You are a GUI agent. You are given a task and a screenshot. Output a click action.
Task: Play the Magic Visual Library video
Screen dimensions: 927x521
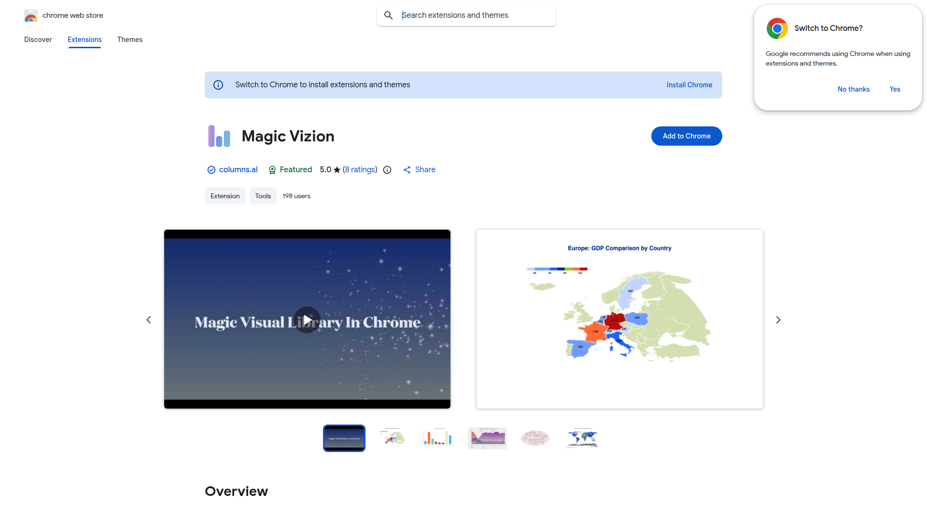click(307, 320)
